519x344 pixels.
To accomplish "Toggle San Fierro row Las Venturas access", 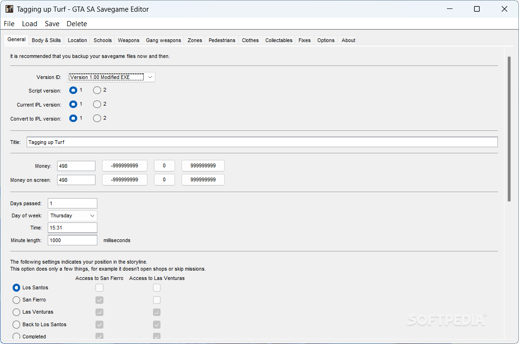I will pyautogui.click(x=157, y=300).
